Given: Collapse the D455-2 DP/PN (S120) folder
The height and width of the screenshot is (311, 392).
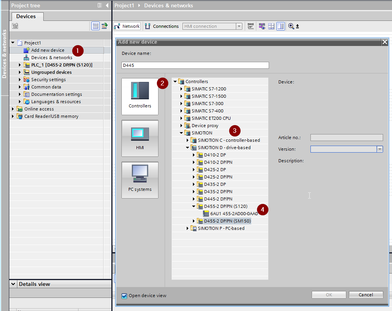Looking at the screenshot, I should click(x=194, y=206).
